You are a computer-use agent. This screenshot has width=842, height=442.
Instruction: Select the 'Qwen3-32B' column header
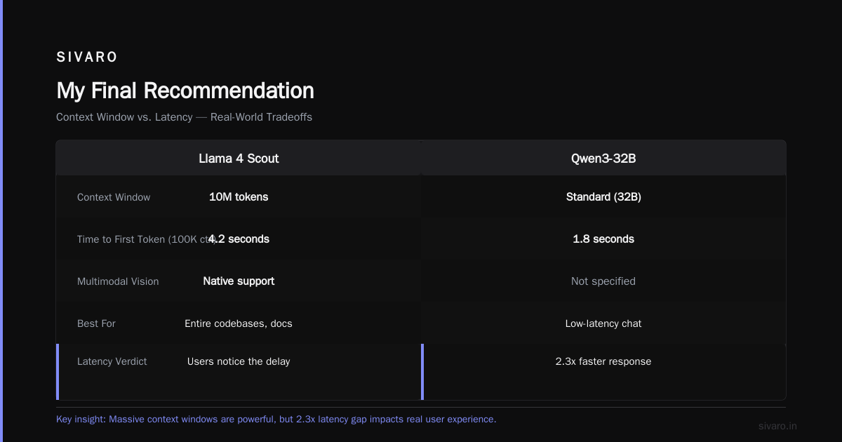(x=603, y=159)
